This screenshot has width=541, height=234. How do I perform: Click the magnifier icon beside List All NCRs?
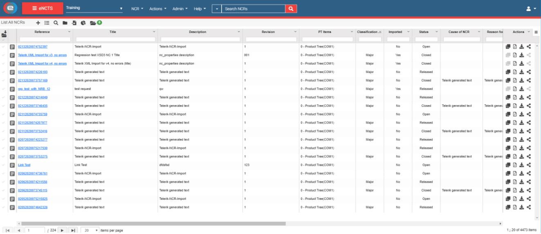point(56,23)
